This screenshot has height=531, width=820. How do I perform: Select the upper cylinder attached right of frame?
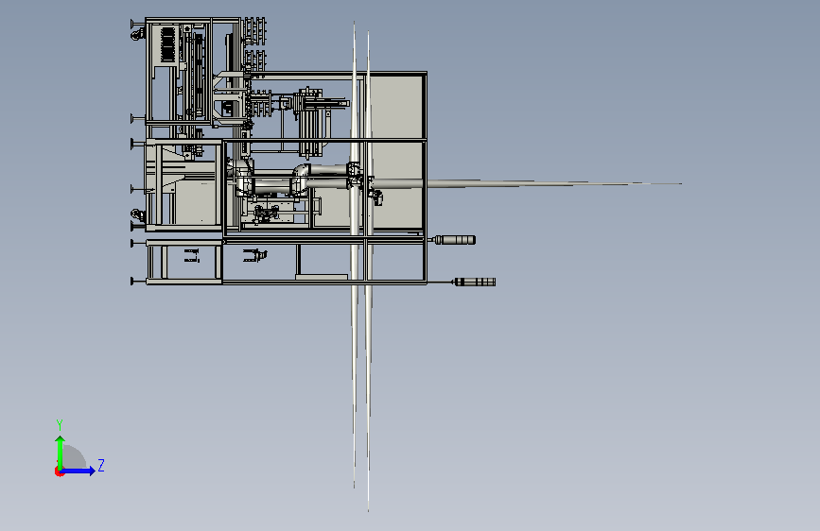tap(454, 240)
